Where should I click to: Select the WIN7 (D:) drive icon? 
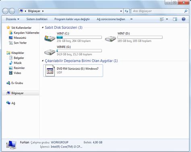point(110,39)
